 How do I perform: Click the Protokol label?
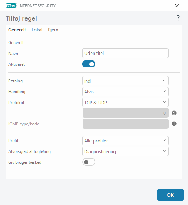coord(16,102)
